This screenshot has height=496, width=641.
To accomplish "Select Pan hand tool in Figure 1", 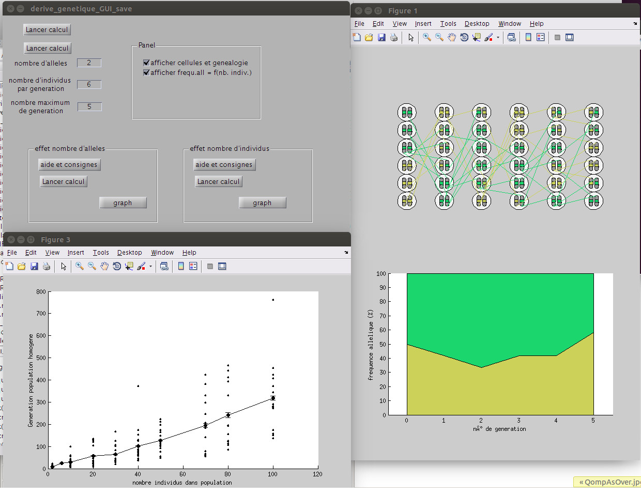I will click(452, 37).
